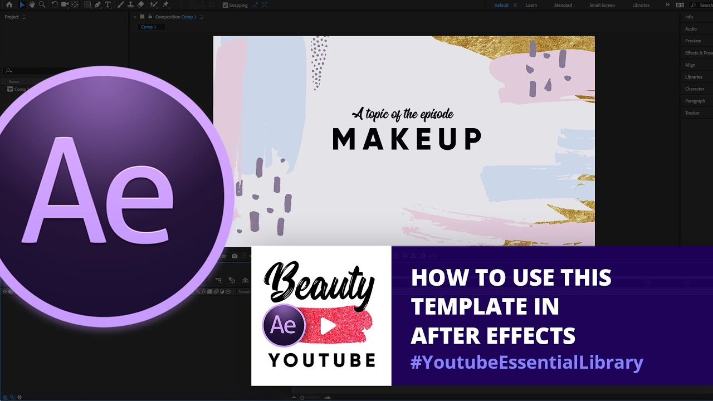Open the Character panel
The image size is (713, 401).
point(695,89)
